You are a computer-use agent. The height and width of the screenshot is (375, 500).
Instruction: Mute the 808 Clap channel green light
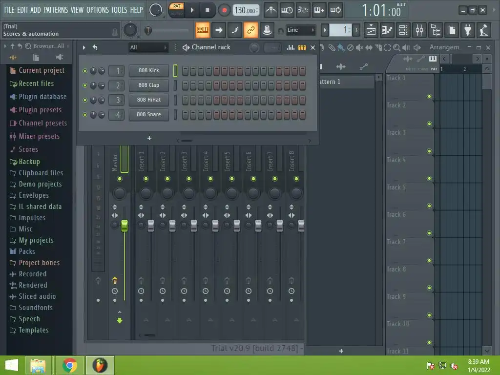tap(85, 85)
